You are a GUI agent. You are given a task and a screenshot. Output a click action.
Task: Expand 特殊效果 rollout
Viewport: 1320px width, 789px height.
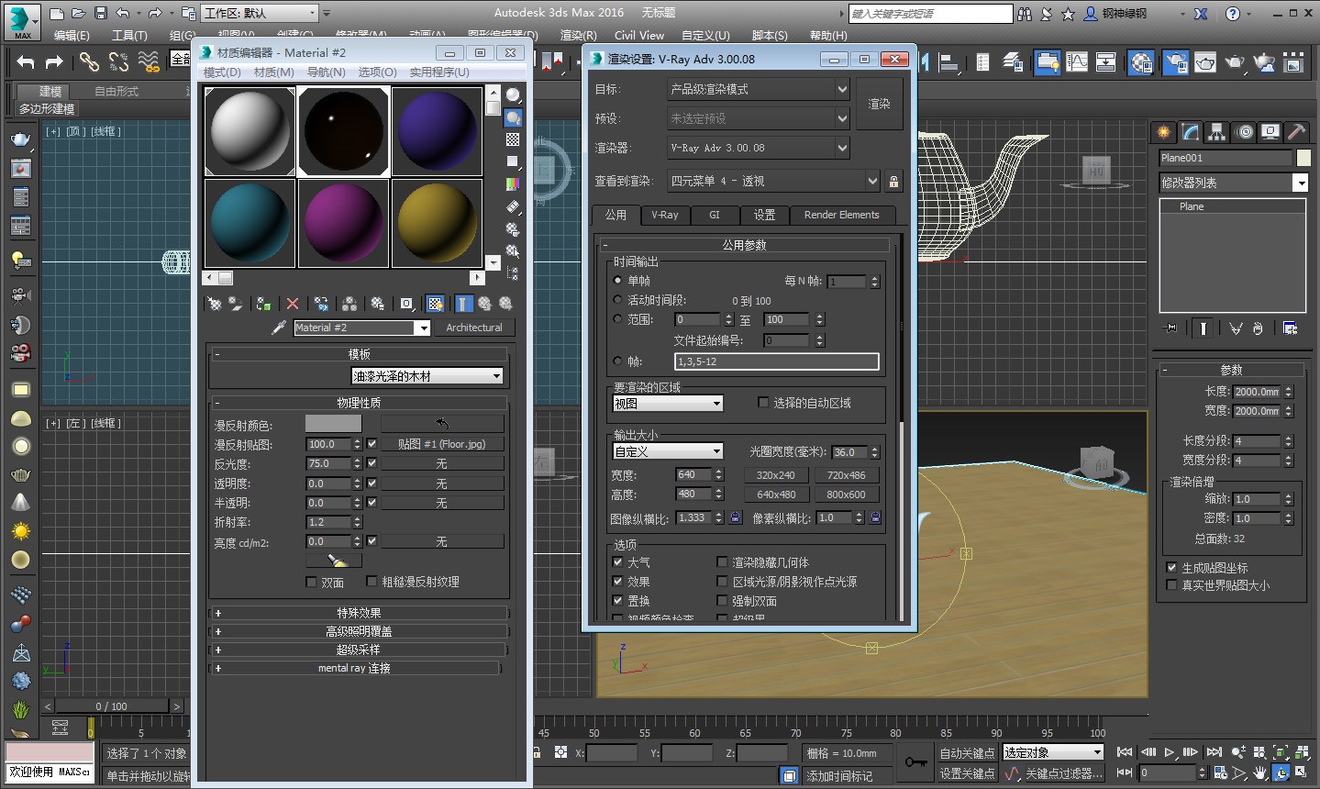pyautogui.click(x=359, y=613)
